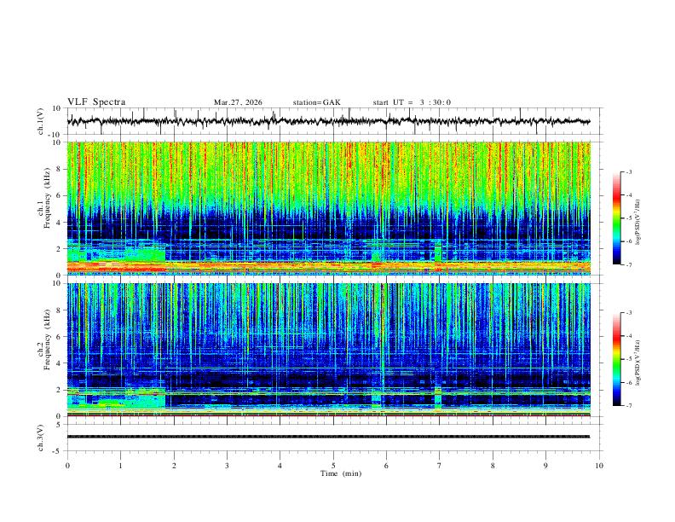Click tick label "9" on the Time axis
Image resolution: width=675 pixels, height=522 pixels.
(x=545, y=466)
